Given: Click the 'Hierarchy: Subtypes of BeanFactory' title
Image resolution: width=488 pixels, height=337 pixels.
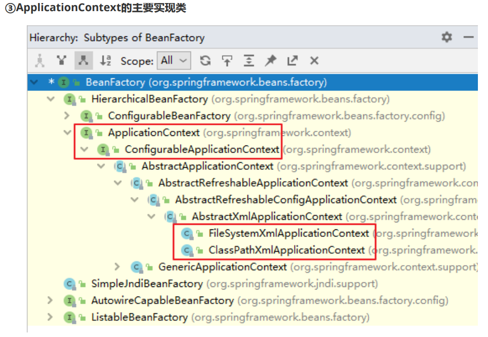Looking at the screenshot, I should pos(117,38).
